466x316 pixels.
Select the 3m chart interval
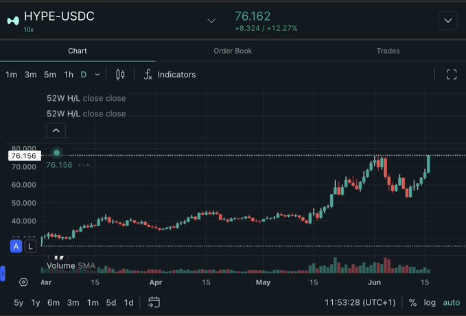point(31,75)
